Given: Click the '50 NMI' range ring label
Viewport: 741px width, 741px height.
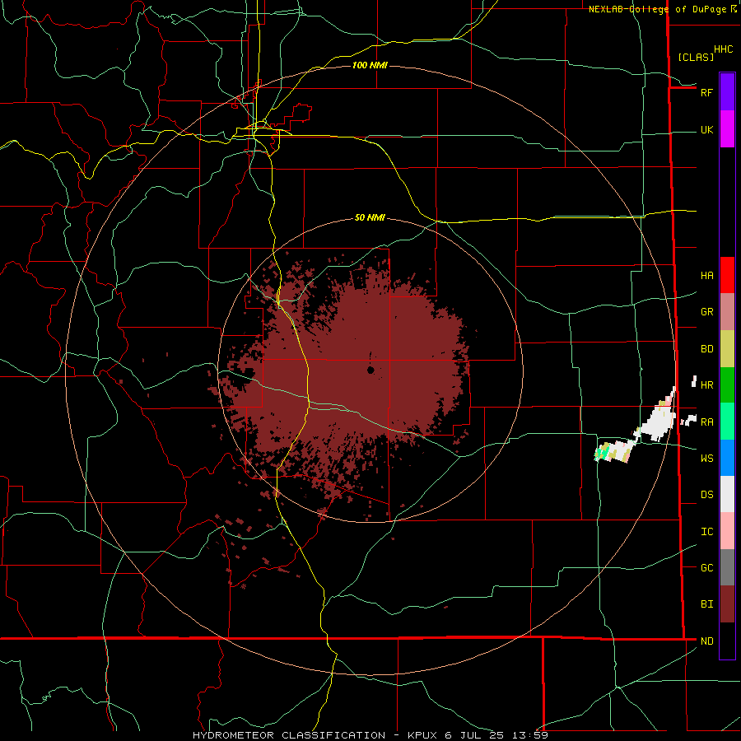Looking at the screenshot, I should [370, 217].
